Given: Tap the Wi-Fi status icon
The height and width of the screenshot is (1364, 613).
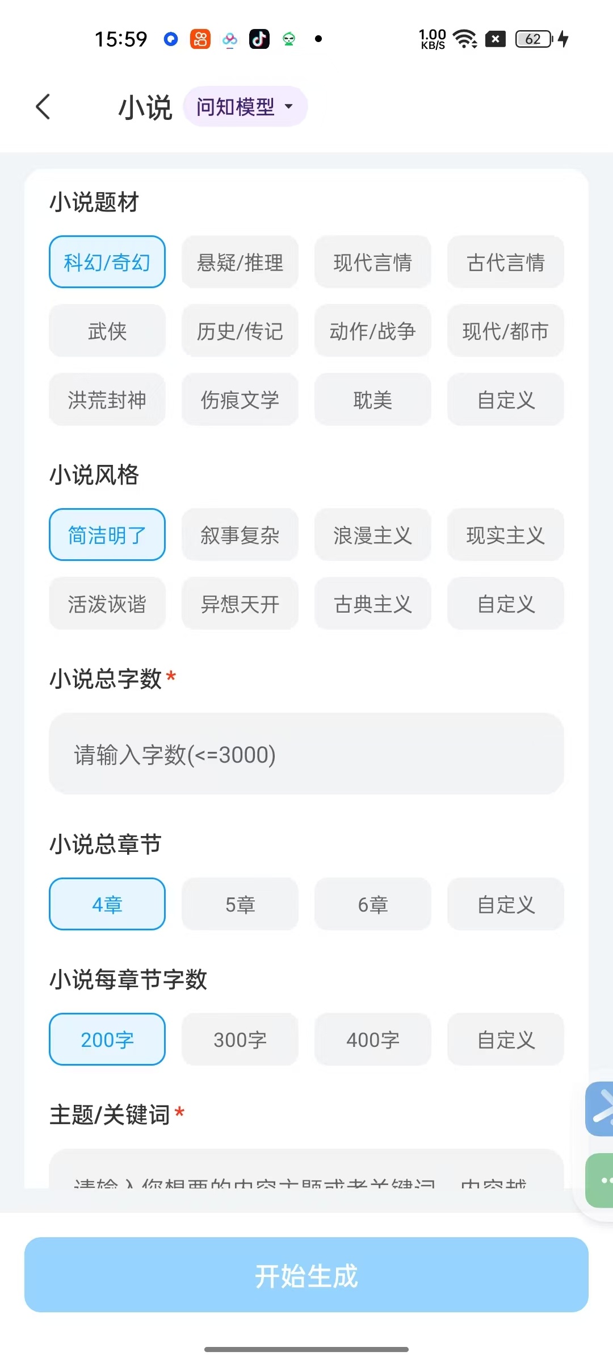Looking at the screenshot, I should point(465,39).
